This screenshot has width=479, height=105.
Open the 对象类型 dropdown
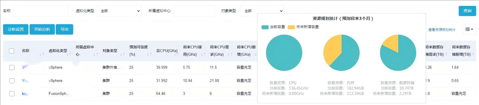[262, 11]
